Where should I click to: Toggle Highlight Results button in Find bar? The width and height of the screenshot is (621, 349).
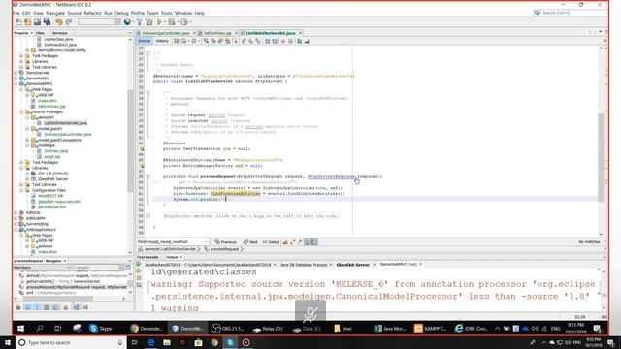point(307,241)
